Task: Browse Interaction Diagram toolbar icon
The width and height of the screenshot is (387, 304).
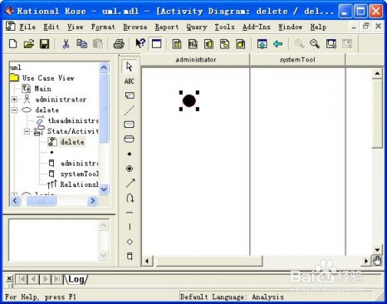Action: (x=193, y=44)
